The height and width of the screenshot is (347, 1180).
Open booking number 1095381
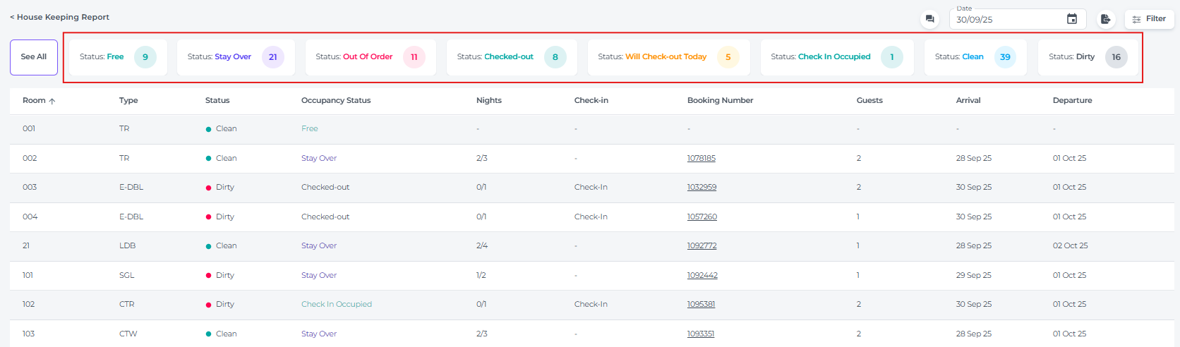tap(701, 304)
